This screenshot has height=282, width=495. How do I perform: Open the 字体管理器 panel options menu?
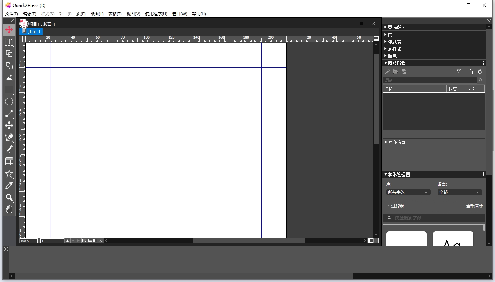[483, 175]
